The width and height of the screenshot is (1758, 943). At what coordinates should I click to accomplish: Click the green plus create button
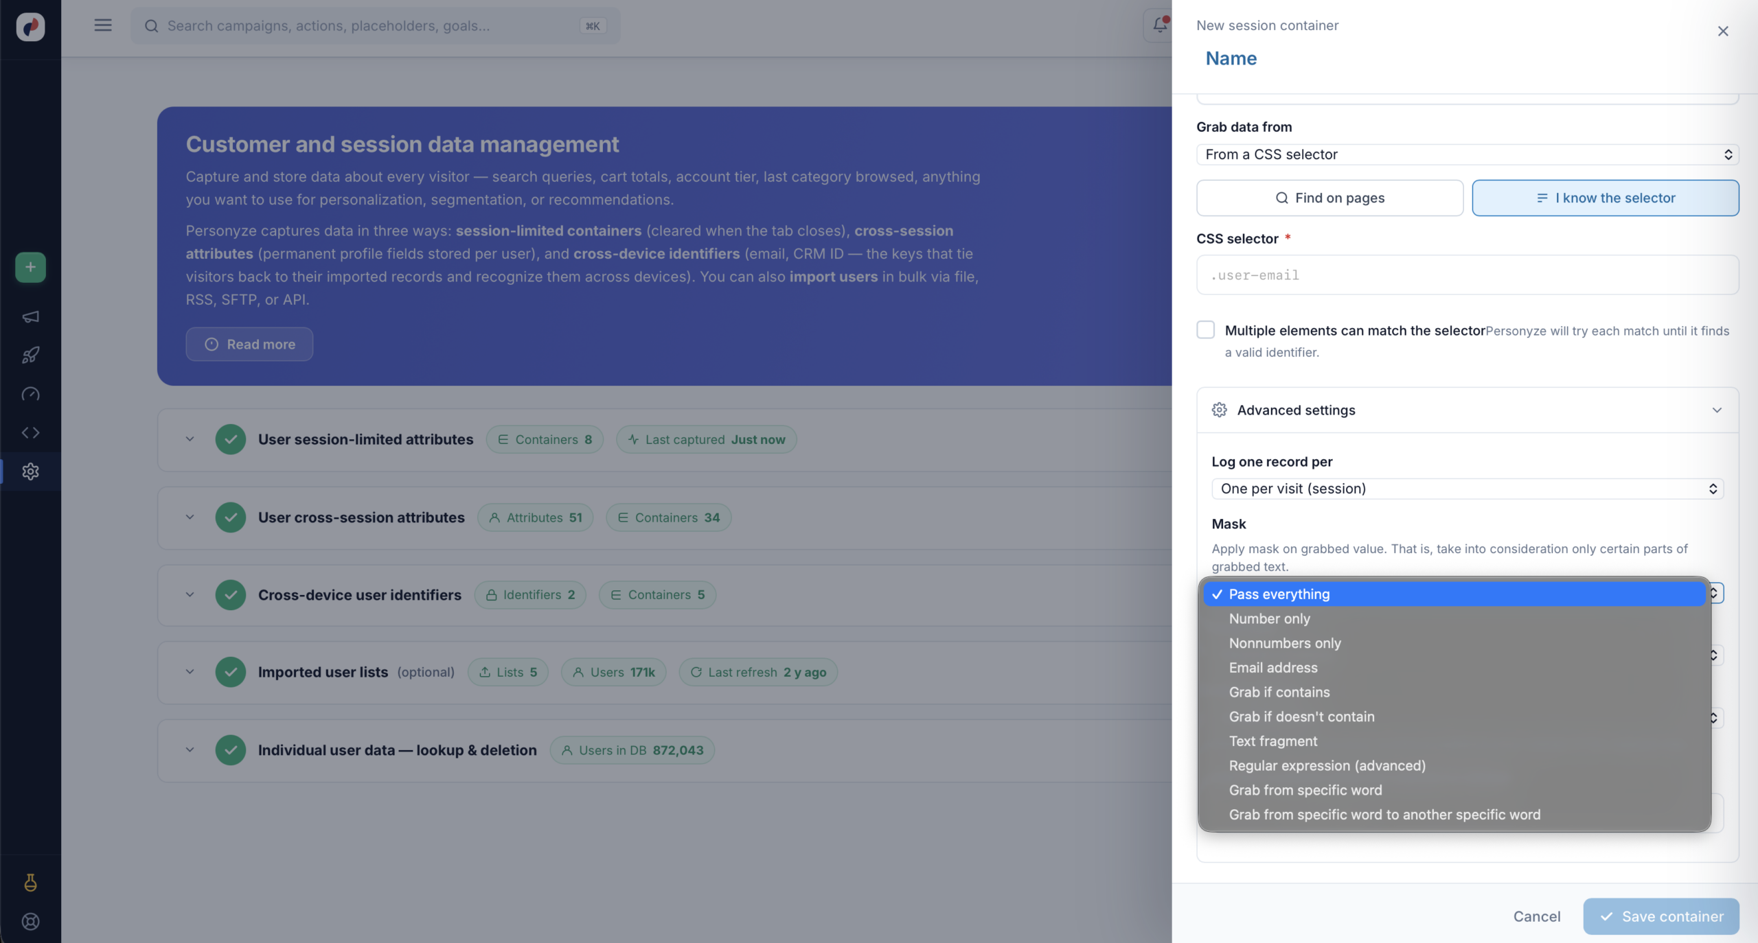30,267
